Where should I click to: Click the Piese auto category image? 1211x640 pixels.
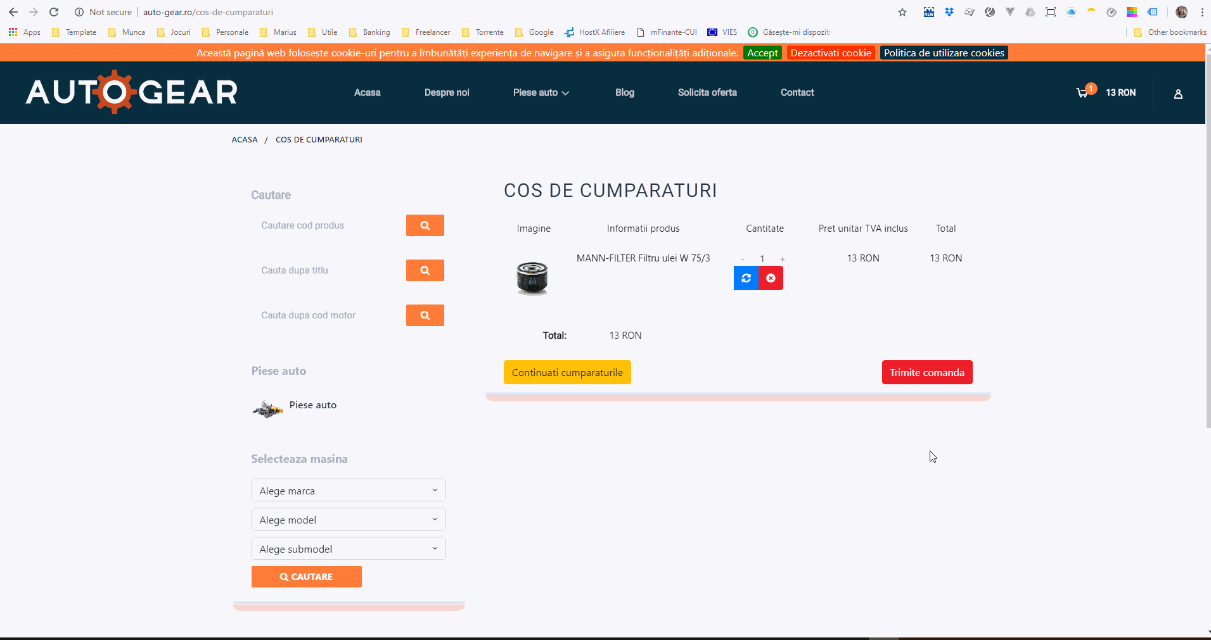click(268, 409)
